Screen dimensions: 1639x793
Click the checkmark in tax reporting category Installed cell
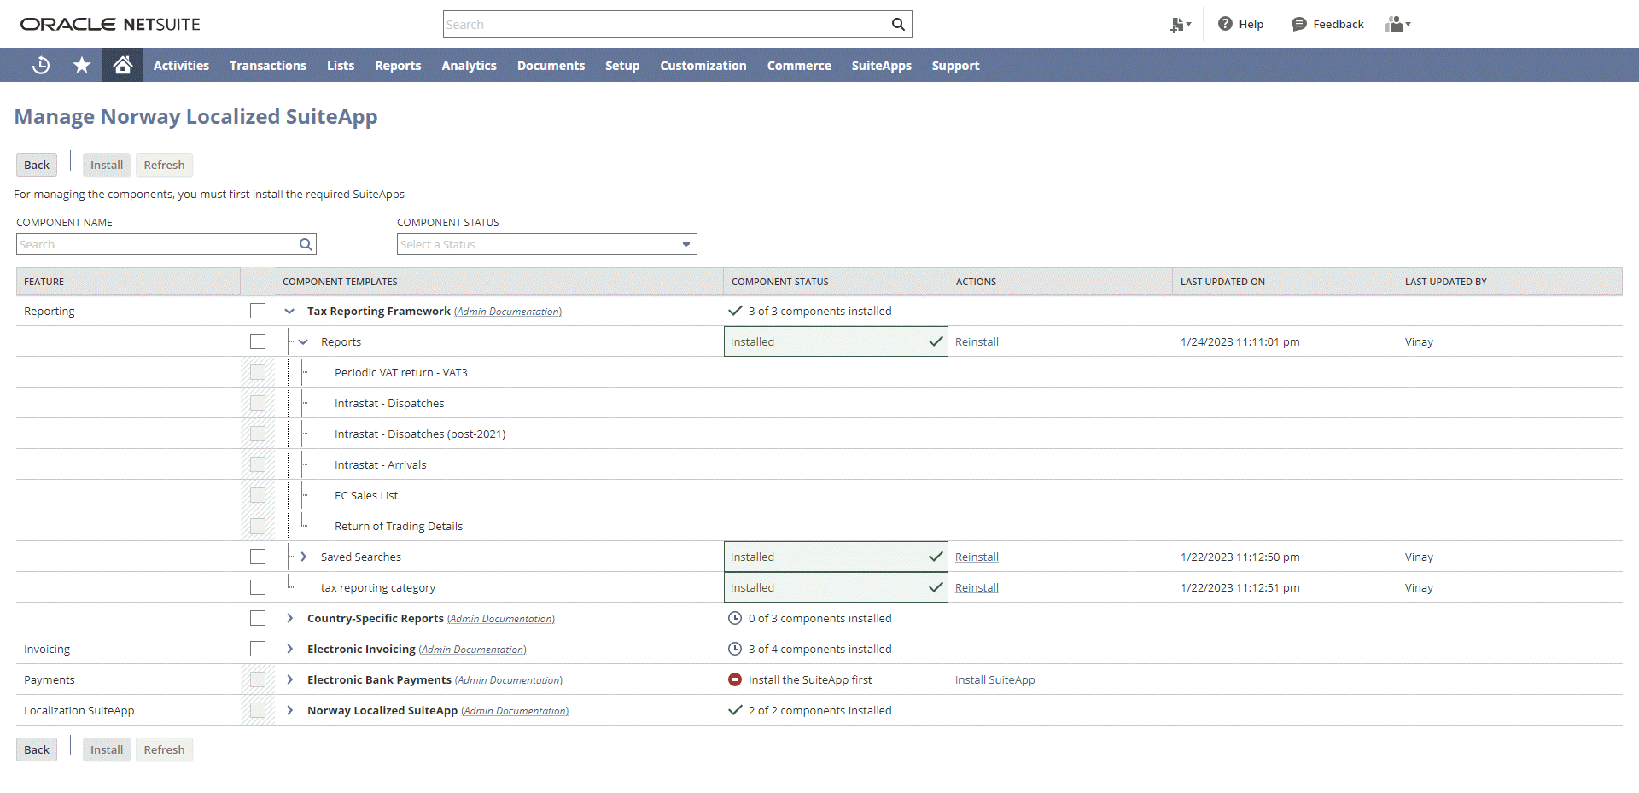[936, 587]
